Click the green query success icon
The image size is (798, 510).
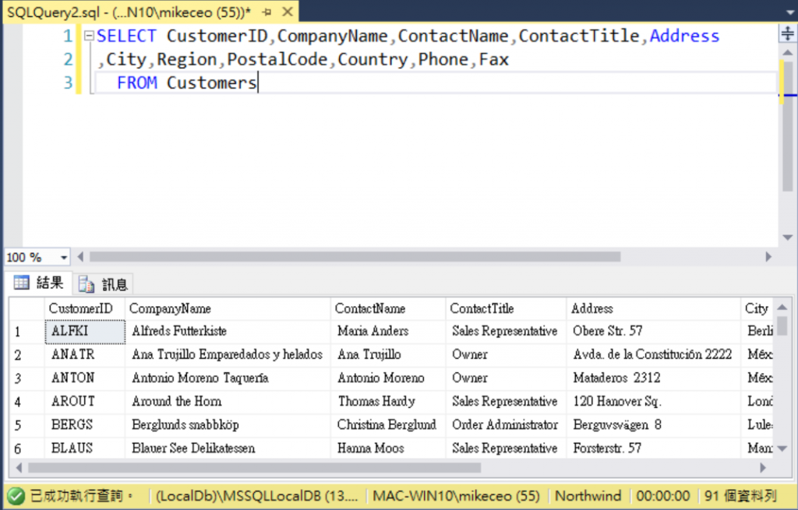coord(16,496)
